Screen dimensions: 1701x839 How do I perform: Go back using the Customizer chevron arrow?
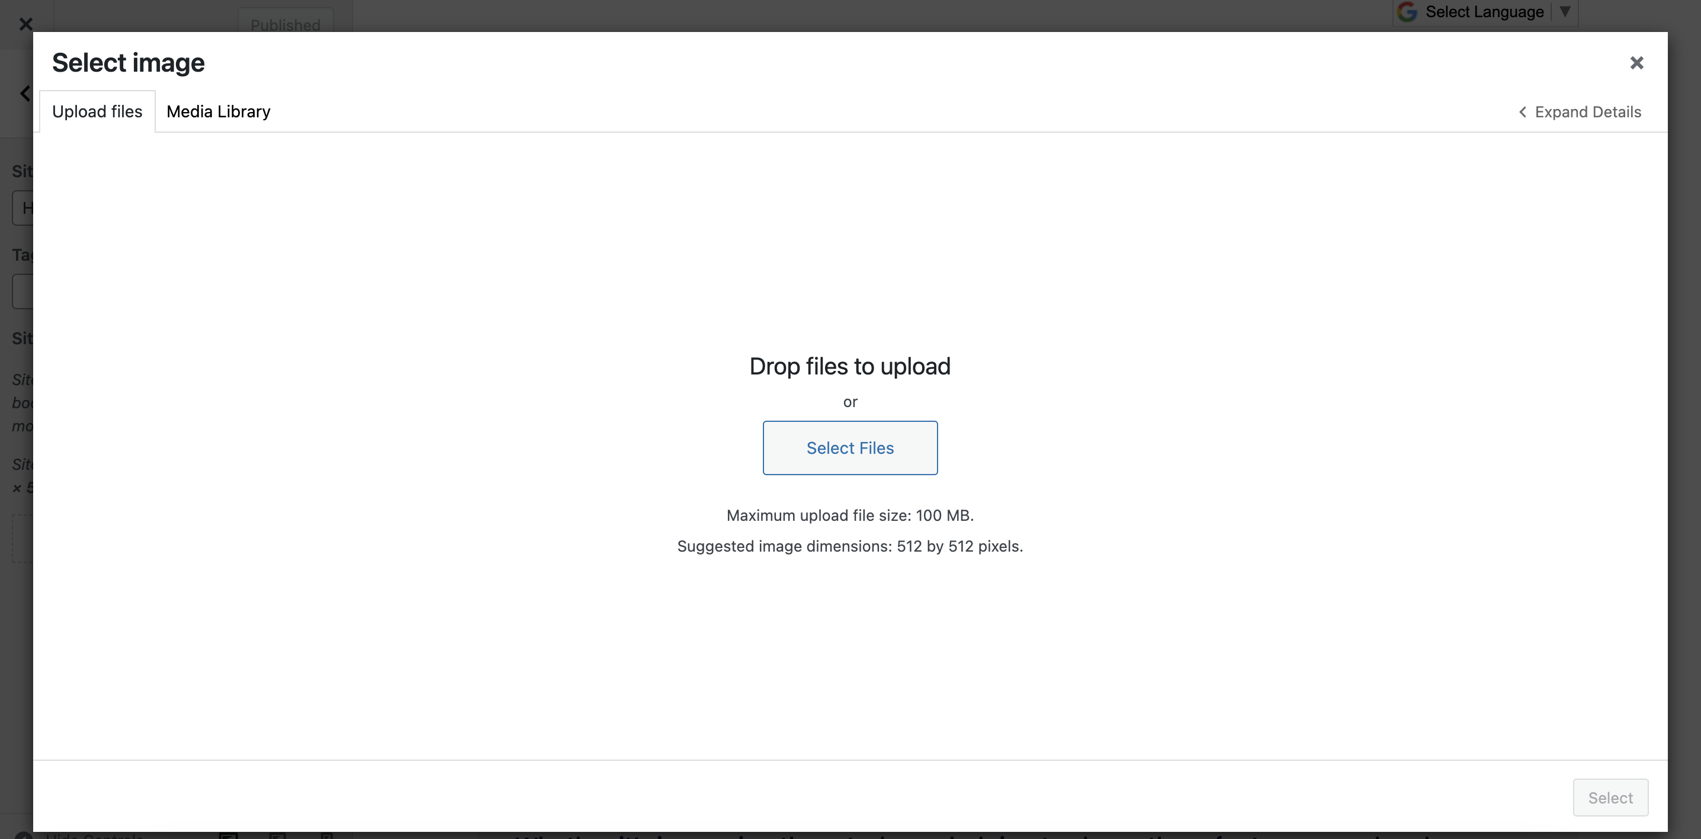(25, 93)
